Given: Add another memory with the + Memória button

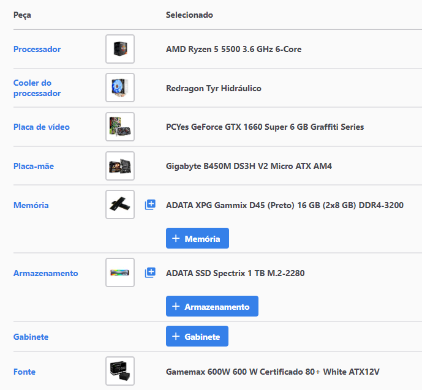Looking at the screenshot, I should tap(197, 238).
